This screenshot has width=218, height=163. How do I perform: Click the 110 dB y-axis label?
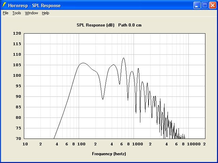pyautogui.click(x=17, y=54)
